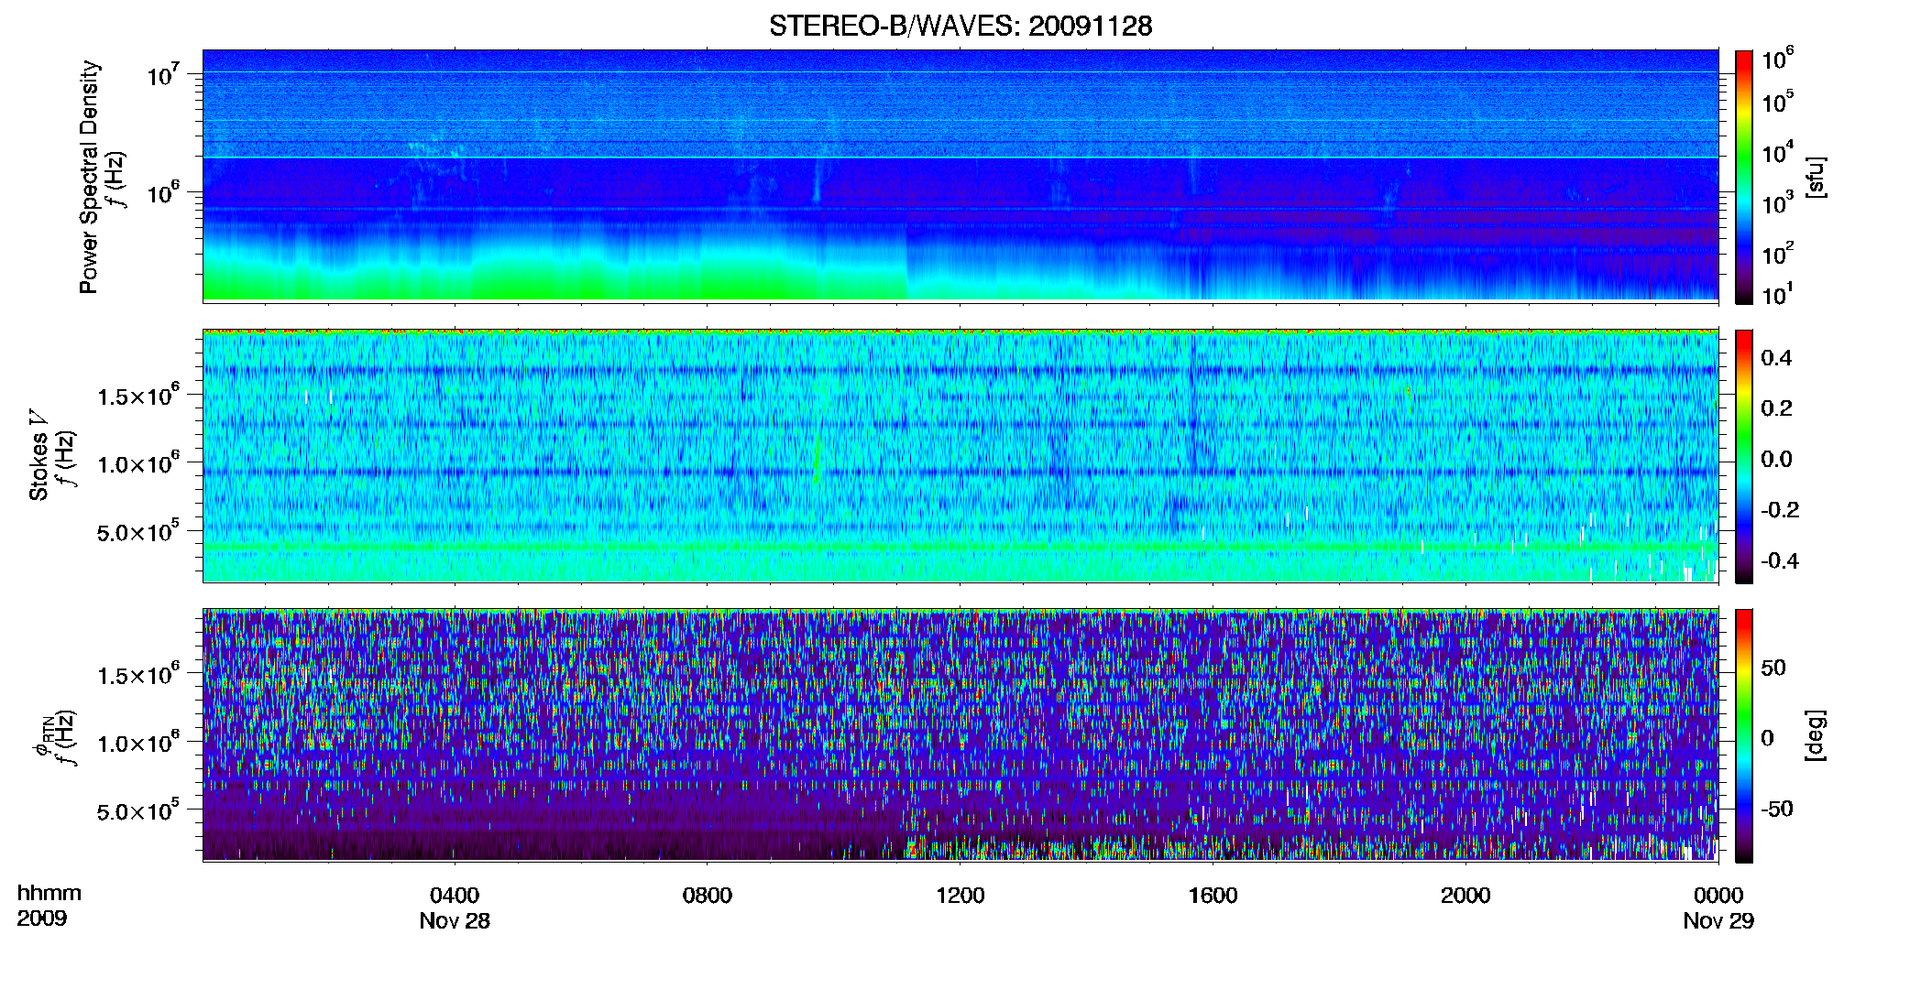
Task: Click the Nov 28 date label
Action: 455,921
